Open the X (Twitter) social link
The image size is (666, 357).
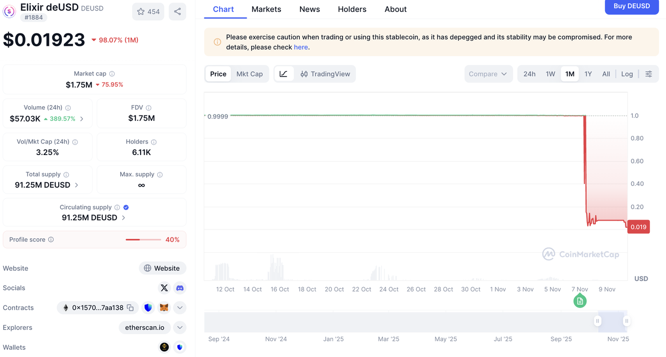[164, 288]
